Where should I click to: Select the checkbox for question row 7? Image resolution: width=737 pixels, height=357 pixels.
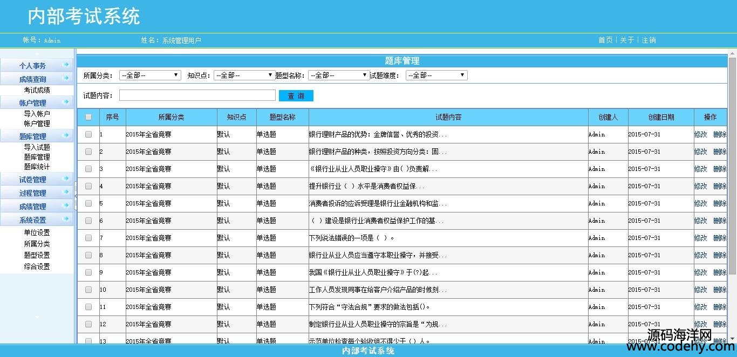click(x=88, y=238)
